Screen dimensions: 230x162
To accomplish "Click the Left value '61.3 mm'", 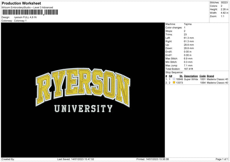I will [x=189, y=38].
